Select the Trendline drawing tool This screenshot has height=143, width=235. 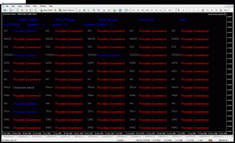[x=198, y=10]
